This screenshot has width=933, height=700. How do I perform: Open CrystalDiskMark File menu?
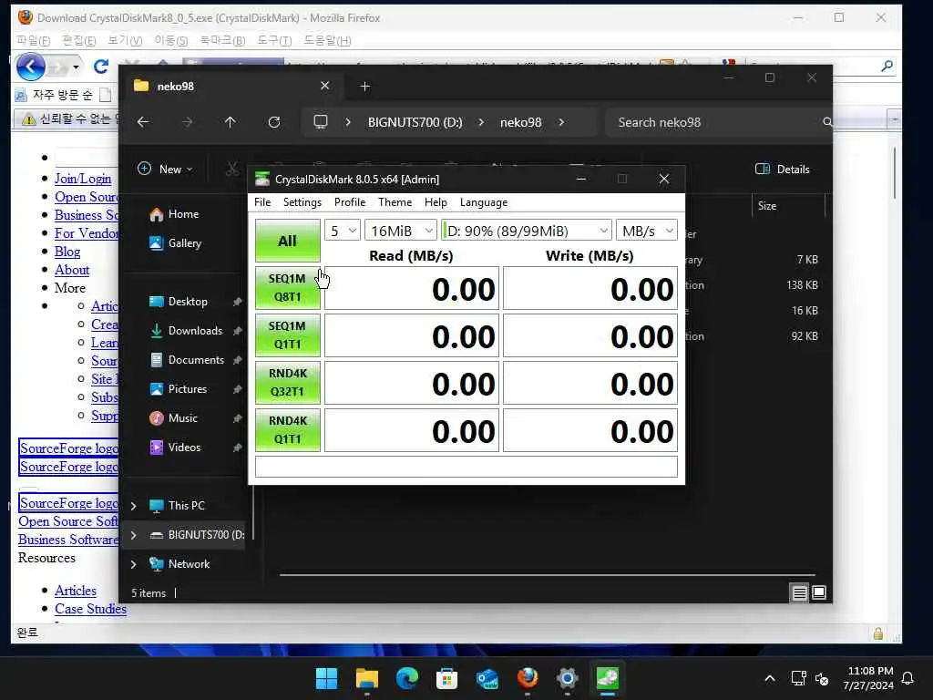point(262,202)
